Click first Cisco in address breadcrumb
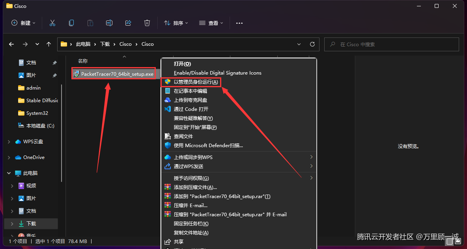The height and width of the screenshot is (249, 467). tap(125, 44)
